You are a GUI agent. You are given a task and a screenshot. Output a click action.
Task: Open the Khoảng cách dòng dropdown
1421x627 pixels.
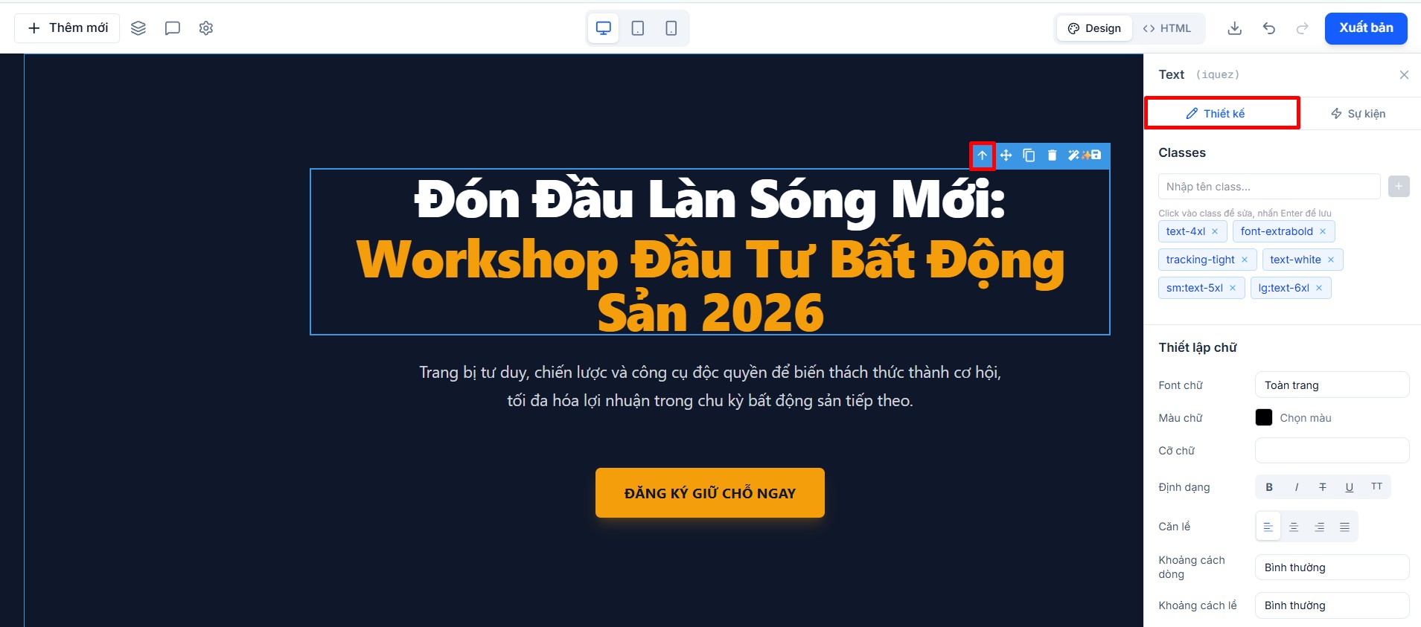point(1332,567)
